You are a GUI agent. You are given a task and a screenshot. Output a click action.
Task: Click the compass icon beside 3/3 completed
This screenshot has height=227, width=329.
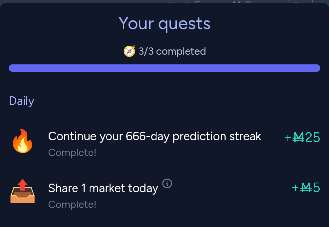(129, 51)
